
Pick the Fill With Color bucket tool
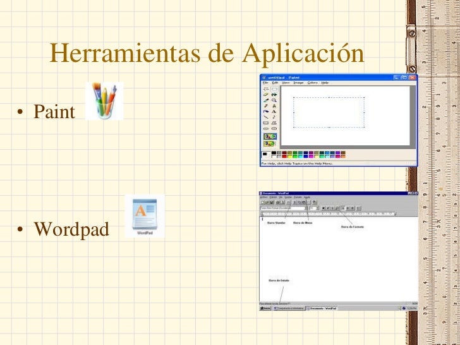(274, 95)
